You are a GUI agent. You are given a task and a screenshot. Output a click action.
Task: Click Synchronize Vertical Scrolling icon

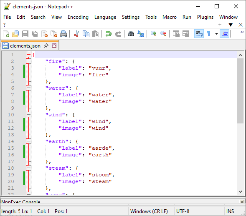coord(176,34)
